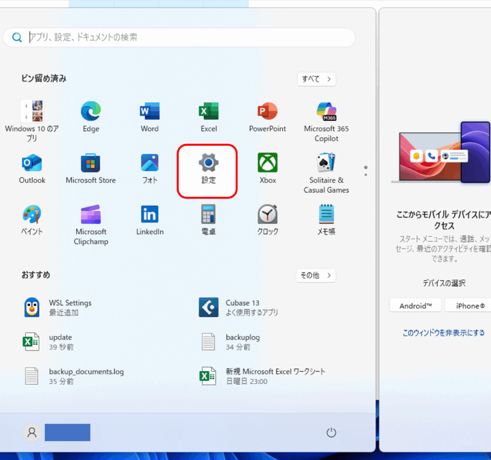This screenshot has width=491, height=460.
Task: Select Android™ device button
Action: click(x=415, y=306)
